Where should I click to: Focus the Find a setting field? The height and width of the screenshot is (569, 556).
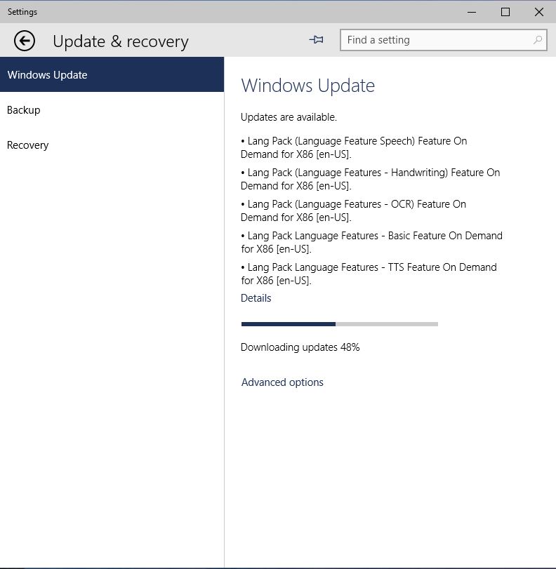point(444,40)
